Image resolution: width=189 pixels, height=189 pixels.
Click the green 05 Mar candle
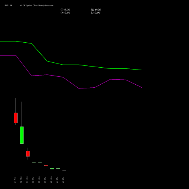coord(34,162)
